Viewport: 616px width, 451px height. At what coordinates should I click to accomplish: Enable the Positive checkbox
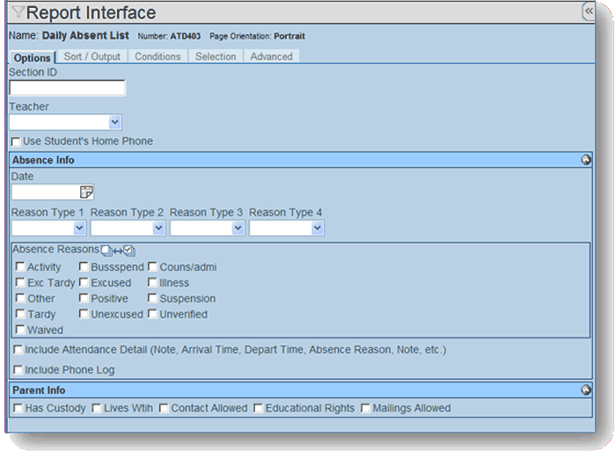tap(84, 298)
